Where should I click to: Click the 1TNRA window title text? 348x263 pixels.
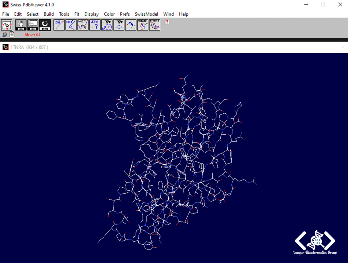click(29, 47)
